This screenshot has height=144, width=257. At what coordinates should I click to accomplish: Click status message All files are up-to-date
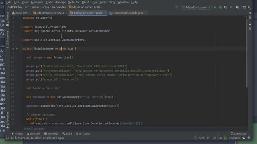pyautogui.click(x=37, y=138)
